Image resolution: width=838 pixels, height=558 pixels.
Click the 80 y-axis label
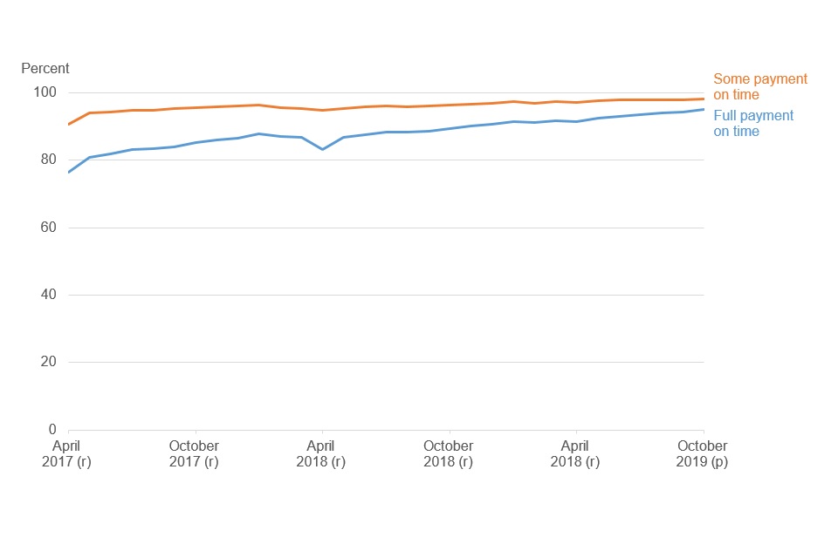click(48, 160)
